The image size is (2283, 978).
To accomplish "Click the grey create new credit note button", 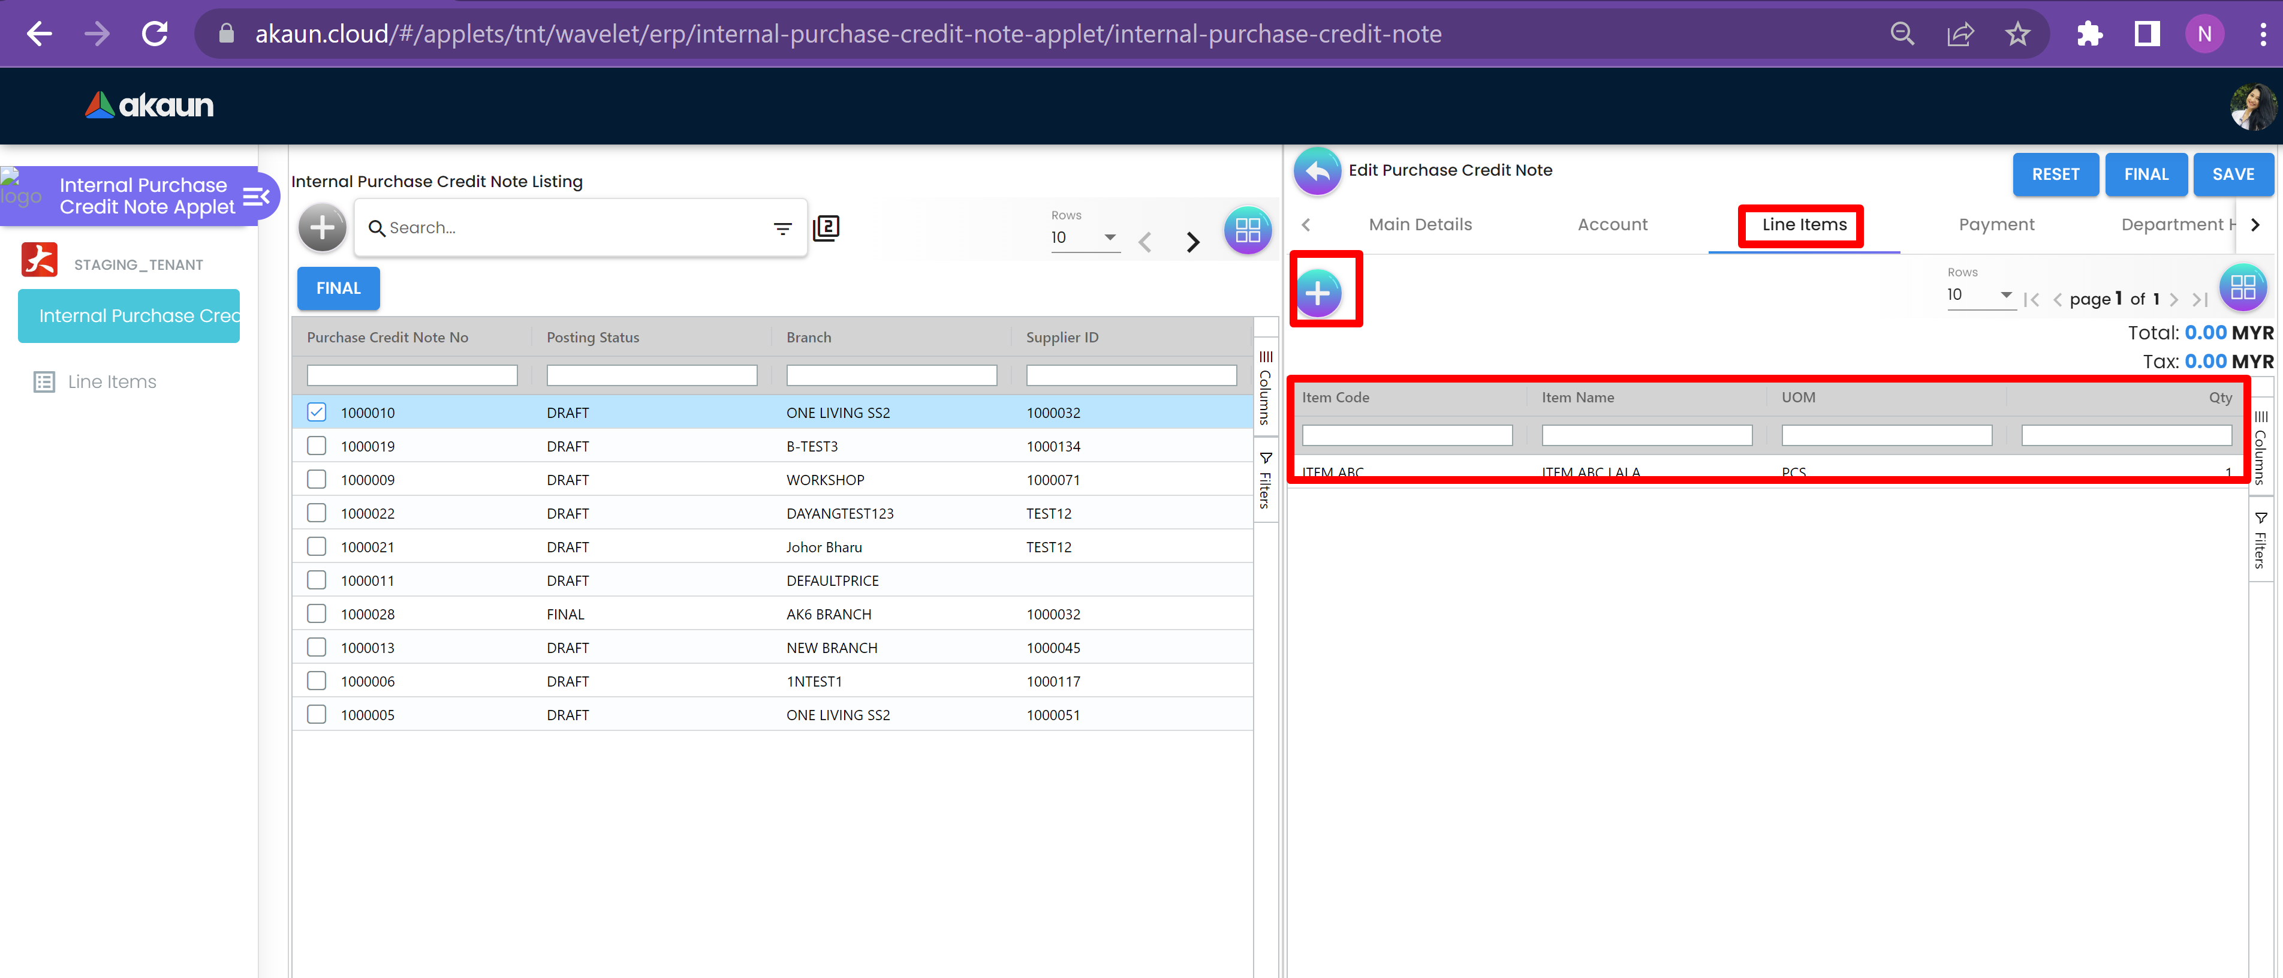I will click(x=322, y=228).
